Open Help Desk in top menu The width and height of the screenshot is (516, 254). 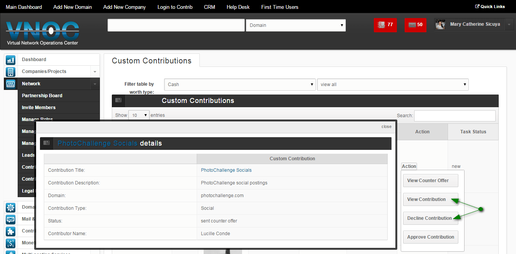238,7
